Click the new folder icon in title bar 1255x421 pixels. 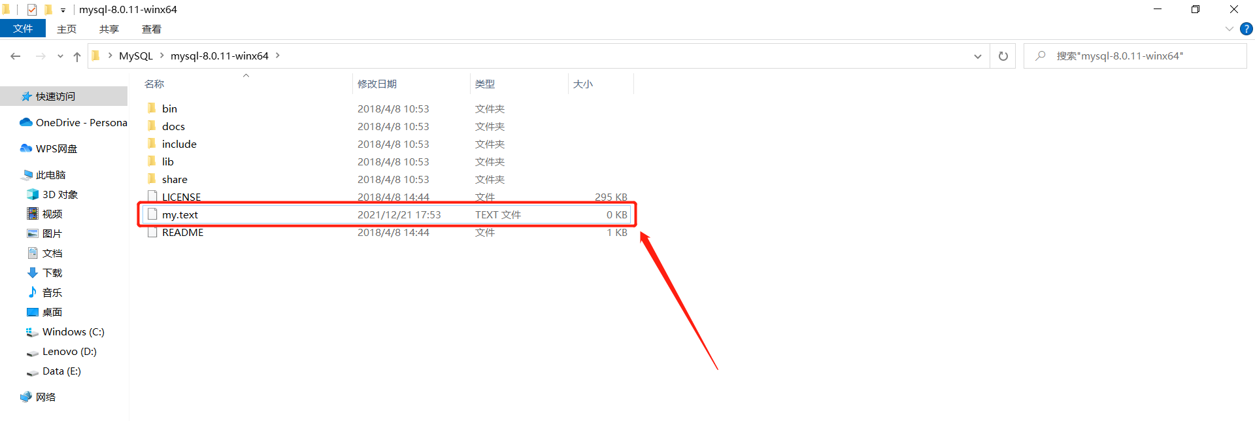[x=48, y=9]
